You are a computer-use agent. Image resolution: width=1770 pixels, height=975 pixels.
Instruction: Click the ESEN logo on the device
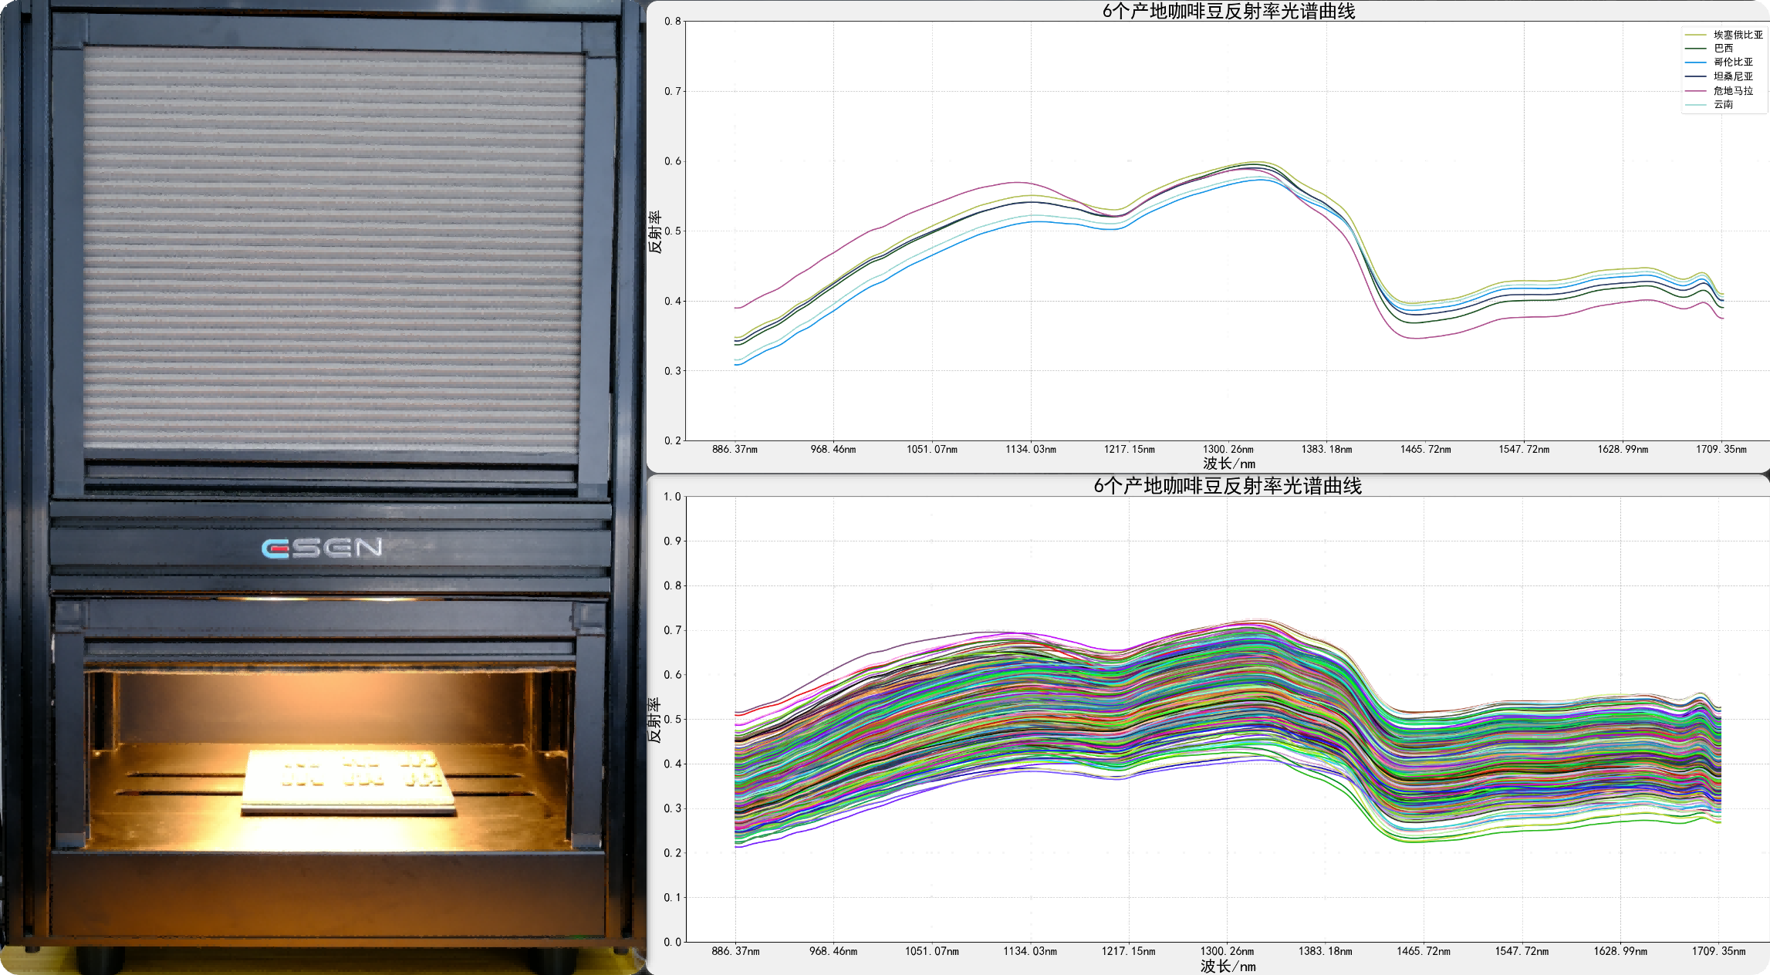pyautogui.click(x=322, y=548)
